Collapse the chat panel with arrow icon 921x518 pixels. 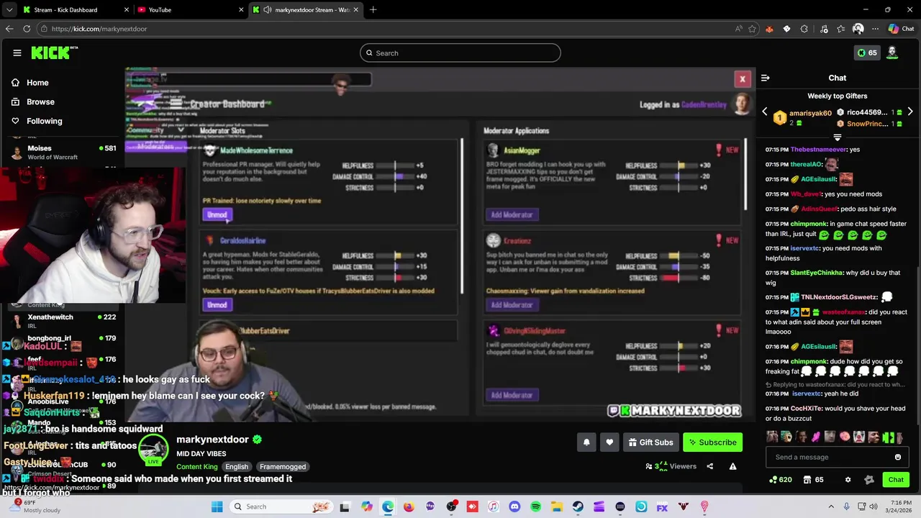point(766,78)
